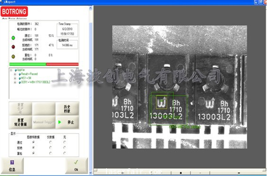Expand the OCR1 tree node
The width and height of the screenshot is (267, 176).
(x=15, y=83)
